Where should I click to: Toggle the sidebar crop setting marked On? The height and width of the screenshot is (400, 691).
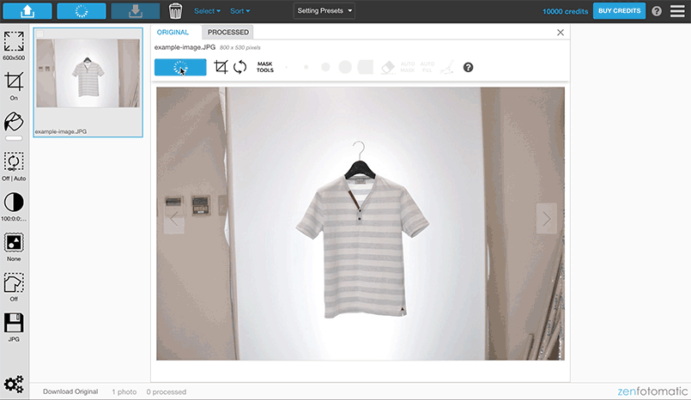coord(14,82)
